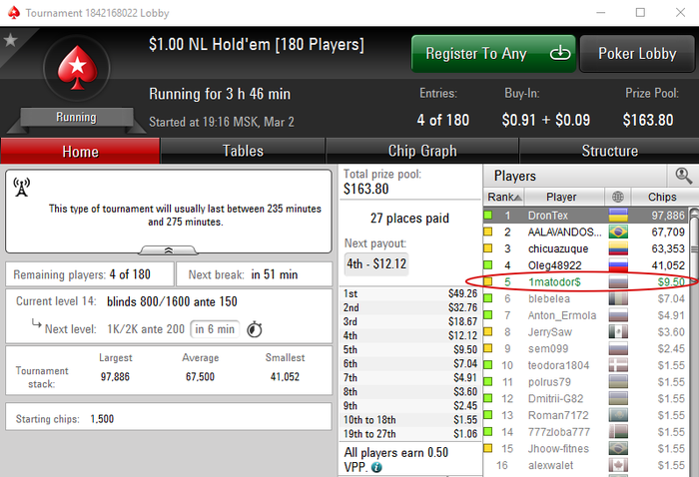Select the 1matodor$ player row

586,282
